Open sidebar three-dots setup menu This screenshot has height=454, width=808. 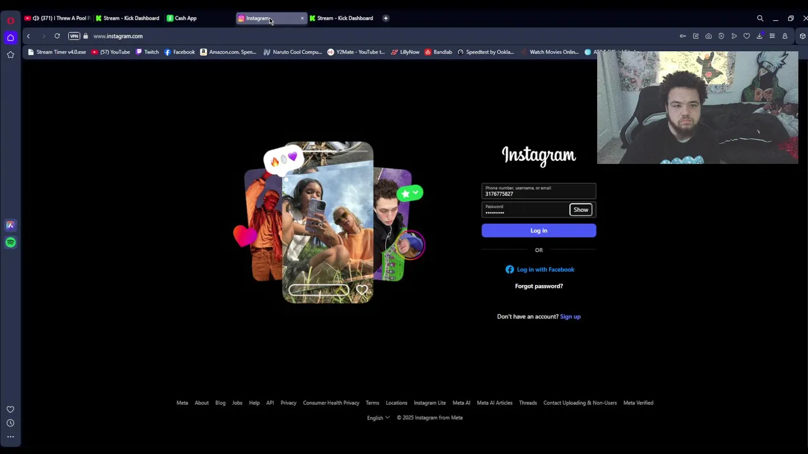10,436
